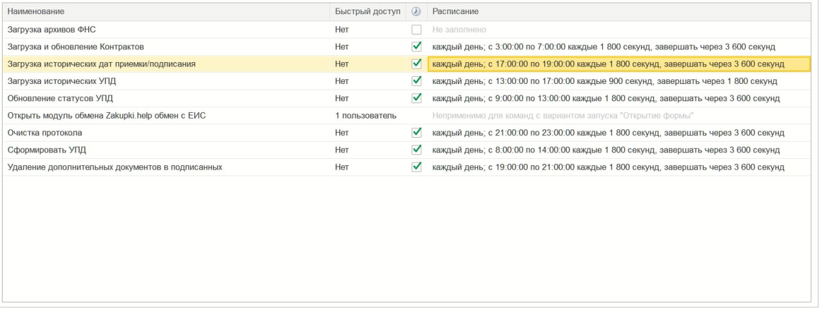Viewport: 822px width, 310px height.
Task: Toggle checkbox in highlighted дат приемки/подписания row
Action: pyautogui.click(x=416, y=64)
